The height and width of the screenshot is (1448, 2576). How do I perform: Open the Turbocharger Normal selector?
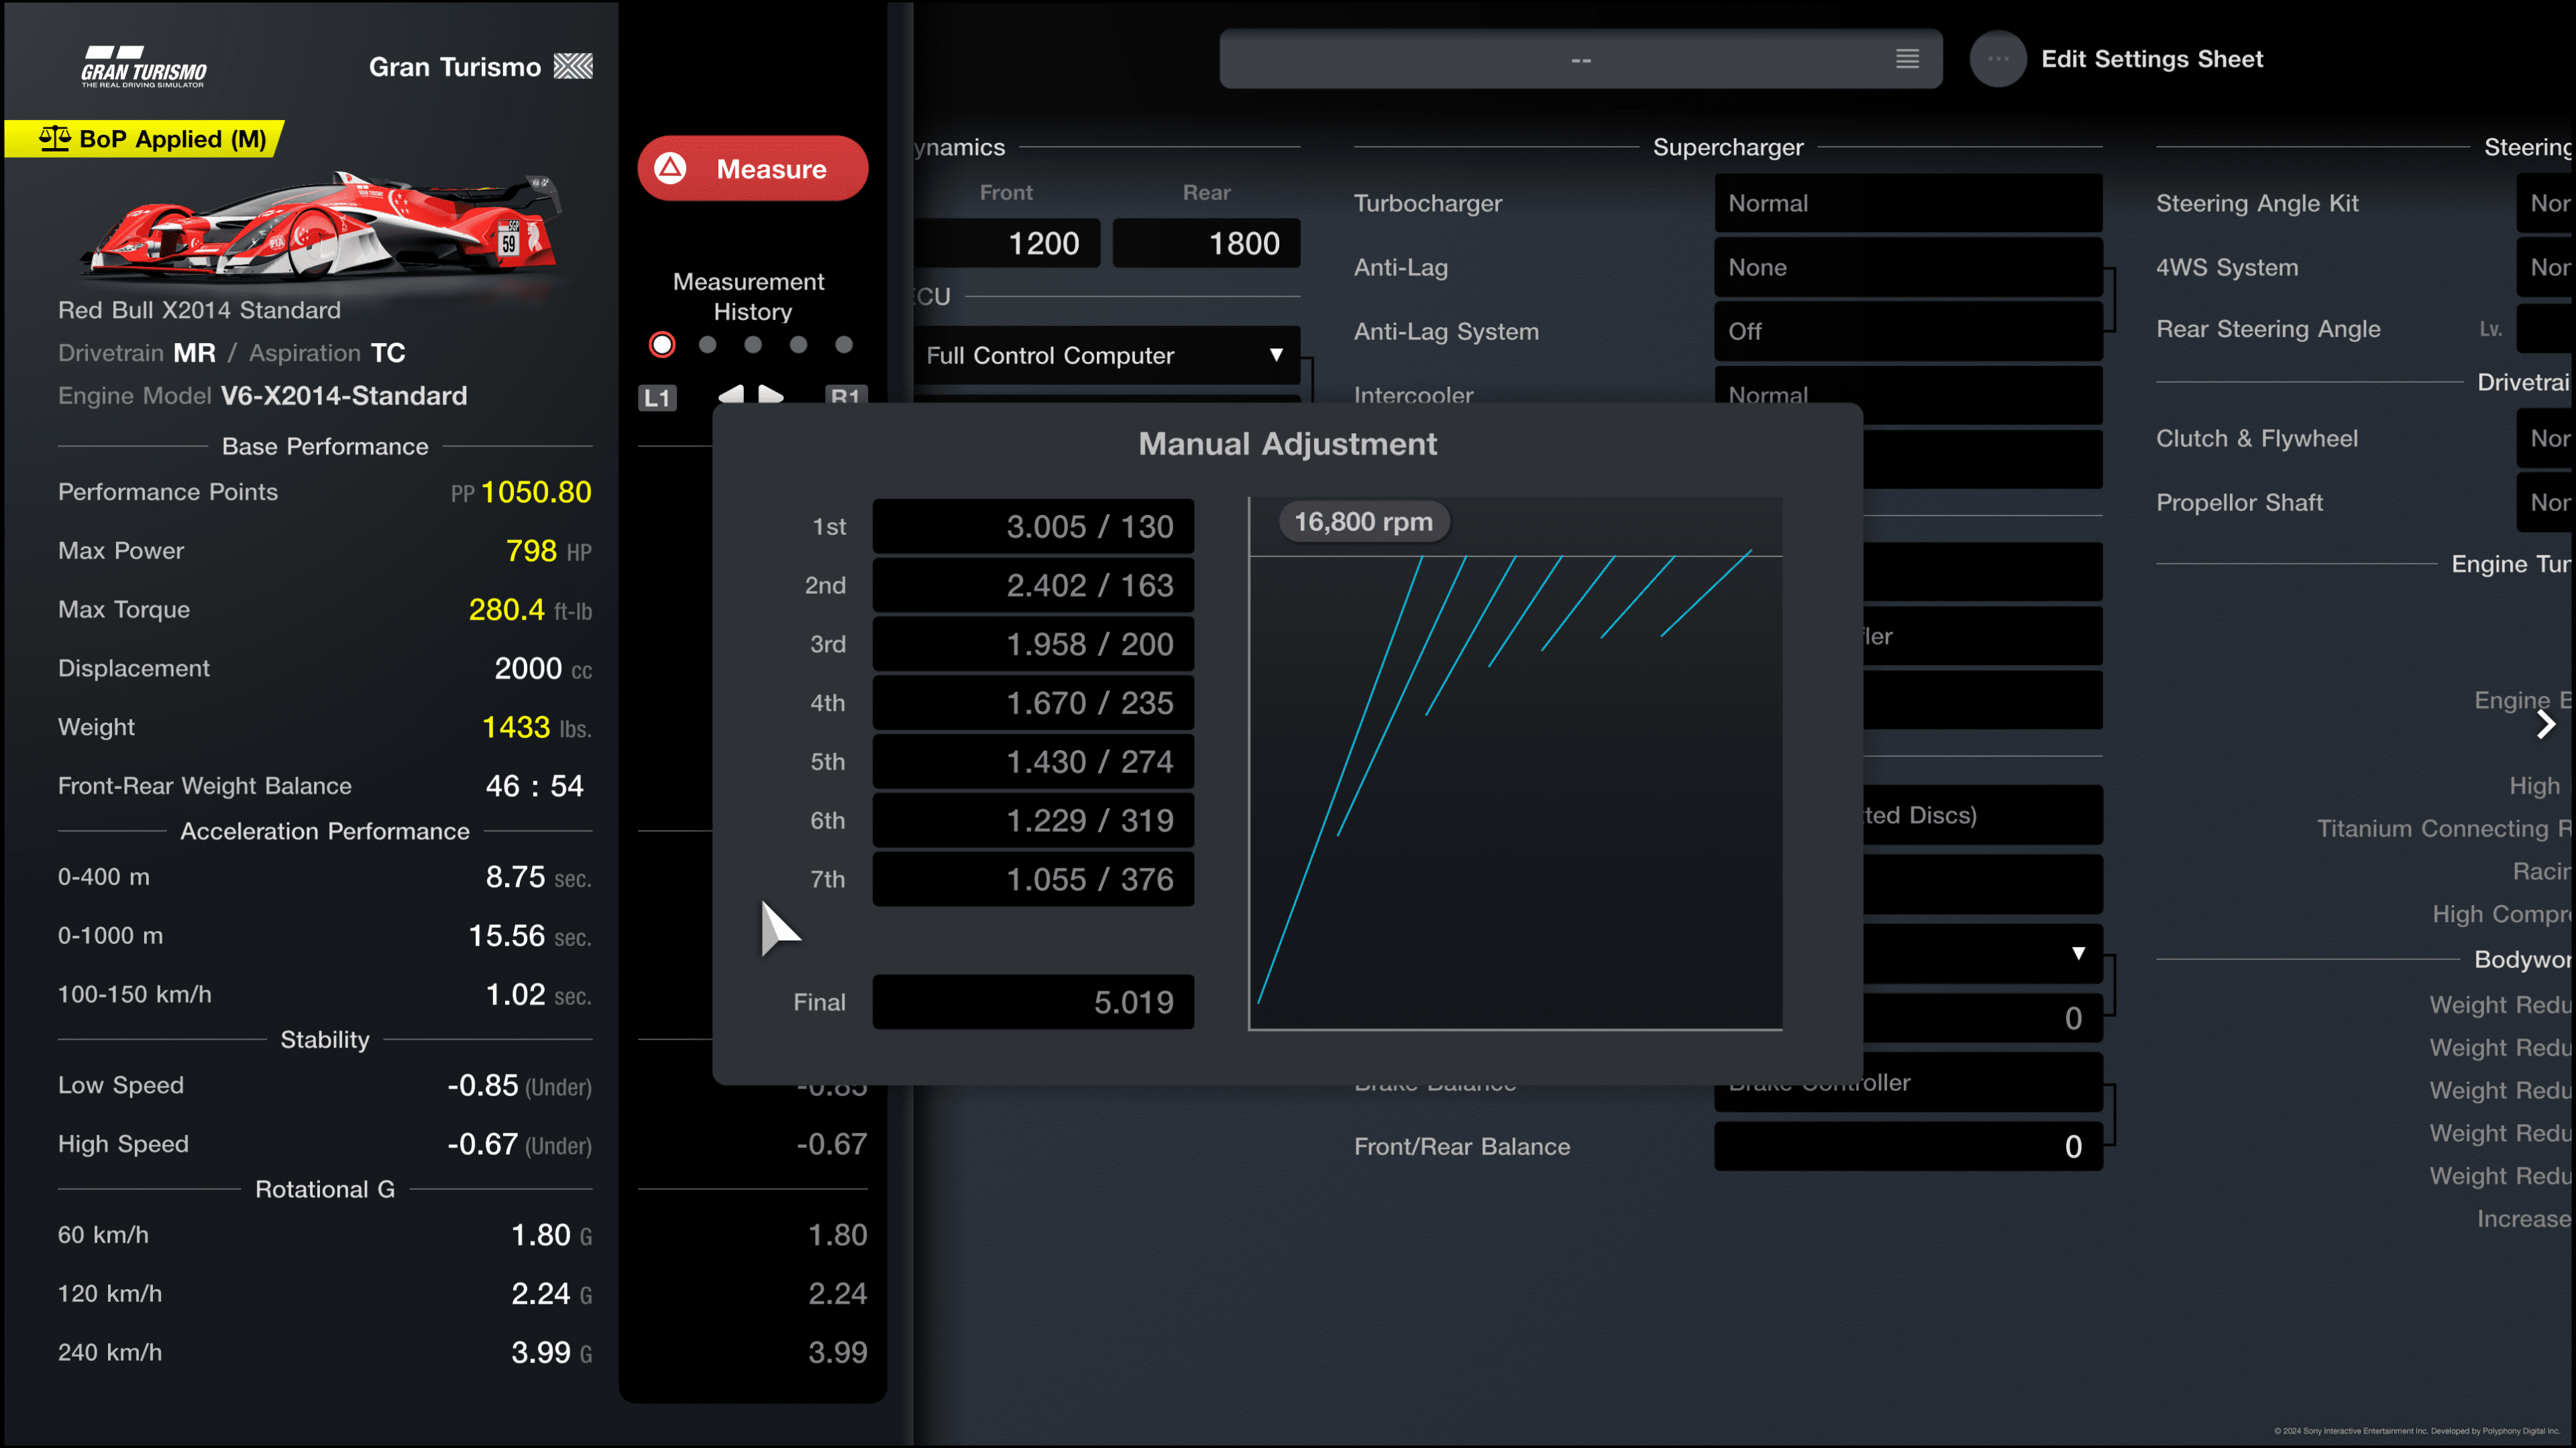[x=1908, y=204]
